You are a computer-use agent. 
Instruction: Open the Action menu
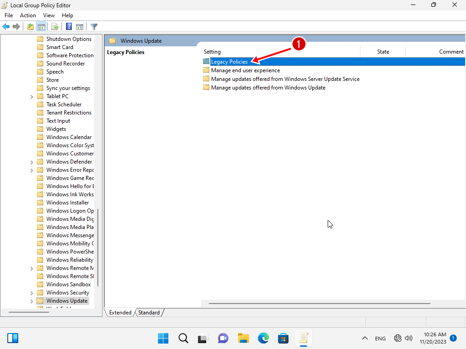28,15
